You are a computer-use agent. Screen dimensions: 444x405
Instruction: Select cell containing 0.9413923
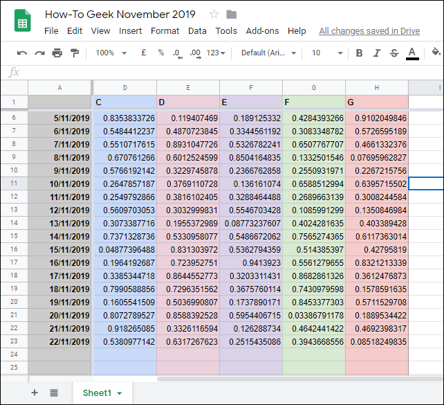251,262
